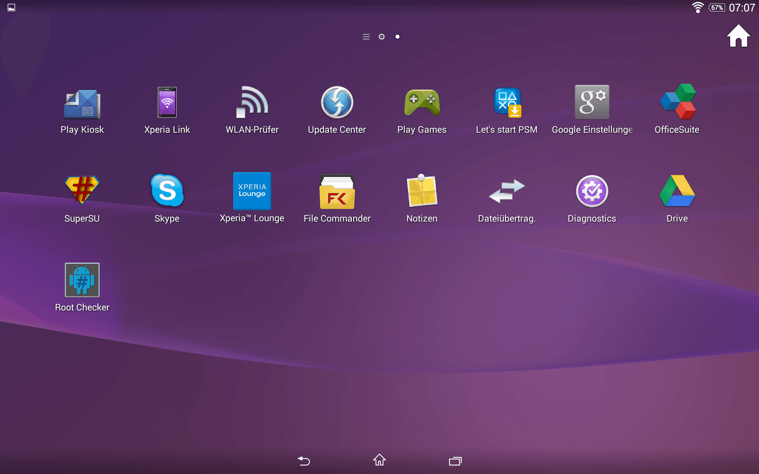Open the app drawer menu icon

coord(366,37)
